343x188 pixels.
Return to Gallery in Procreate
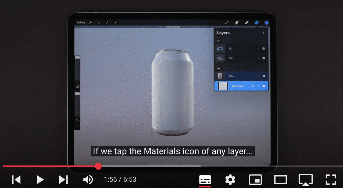[81, 23]
